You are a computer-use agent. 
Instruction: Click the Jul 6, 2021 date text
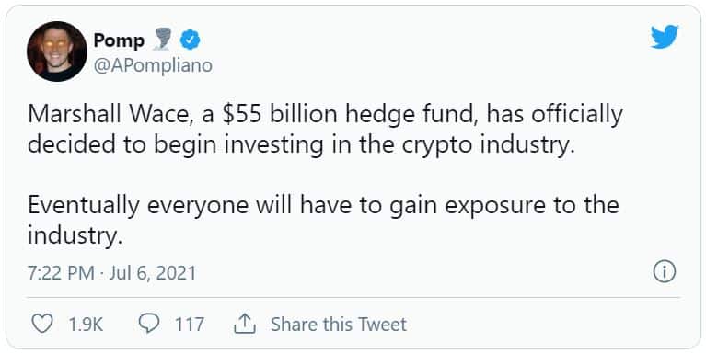click(x=153, y=273)
